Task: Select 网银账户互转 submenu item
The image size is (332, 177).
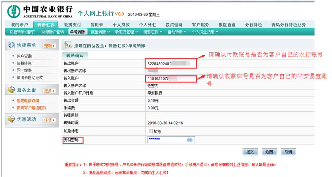Action: pos(53,32)
